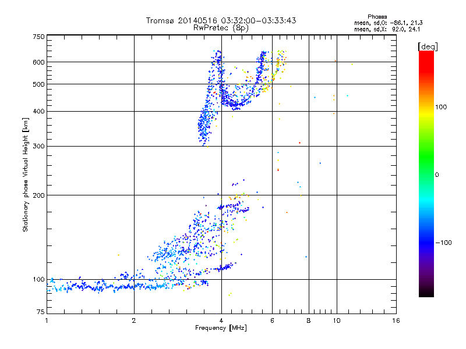Click the x-axis tick label '10'

tap(337, 320)
